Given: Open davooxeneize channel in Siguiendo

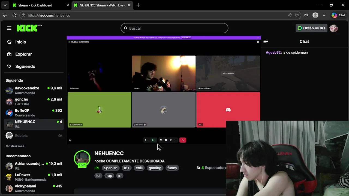Looking at the screenshot, I should click(34, 90).
